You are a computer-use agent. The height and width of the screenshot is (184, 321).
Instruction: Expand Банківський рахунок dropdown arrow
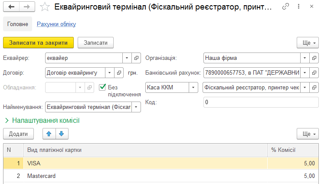tap(305, 73)
